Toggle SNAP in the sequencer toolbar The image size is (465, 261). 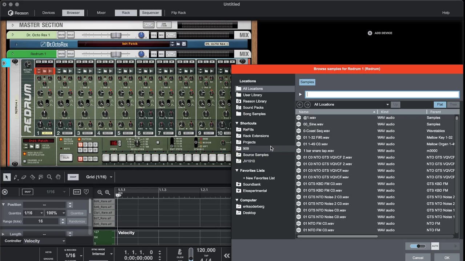pos(73,177)
